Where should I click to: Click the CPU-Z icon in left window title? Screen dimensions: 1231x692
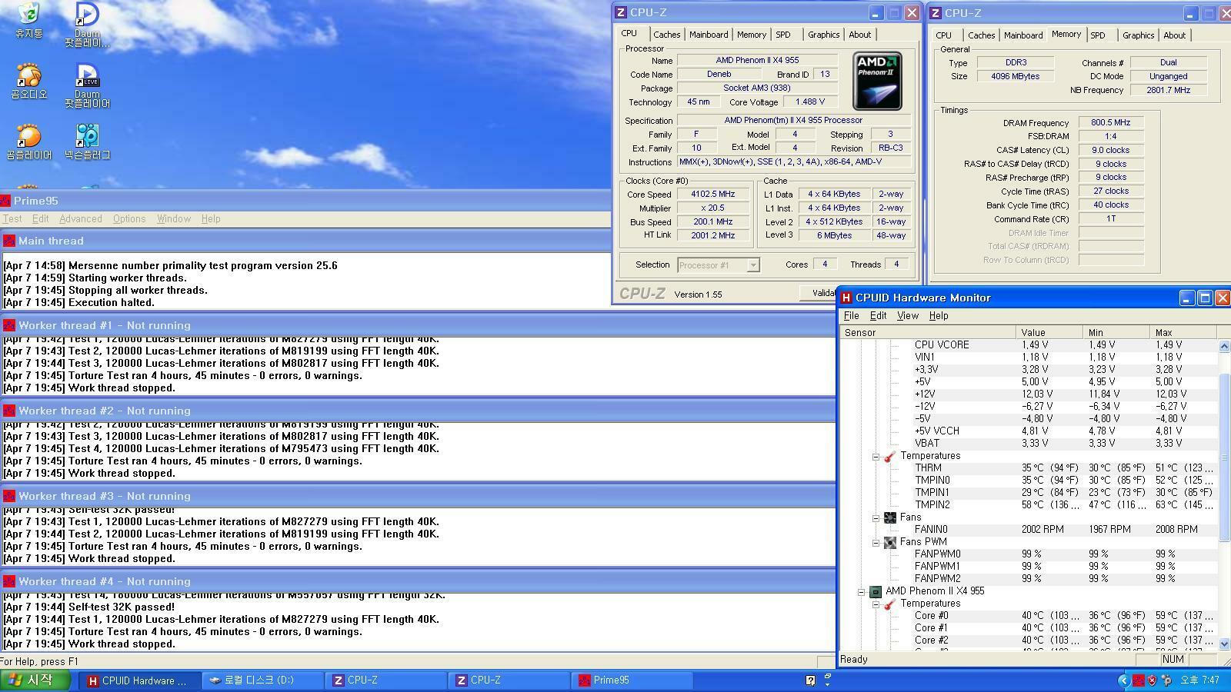coord(621,12)
